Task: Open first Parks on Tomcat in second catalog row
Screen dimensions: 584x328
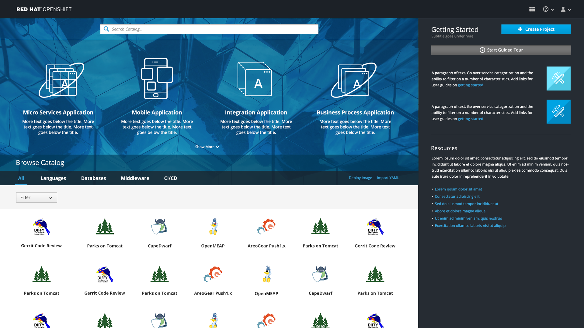Action: coord(42,281)
